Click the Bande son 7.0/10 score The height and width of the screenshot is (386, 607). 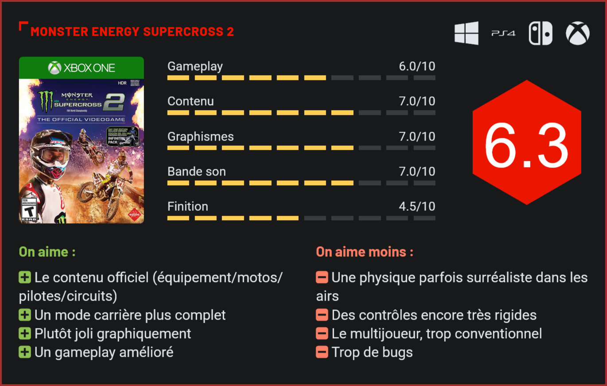pos(417,172)
